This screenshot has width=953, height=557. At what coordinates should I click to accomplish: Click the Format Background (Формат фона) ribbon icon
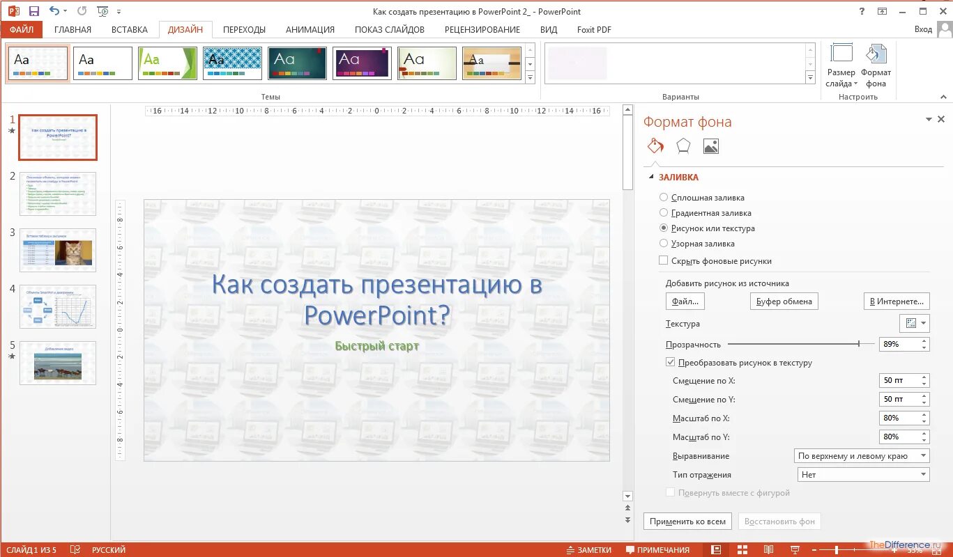876,54
